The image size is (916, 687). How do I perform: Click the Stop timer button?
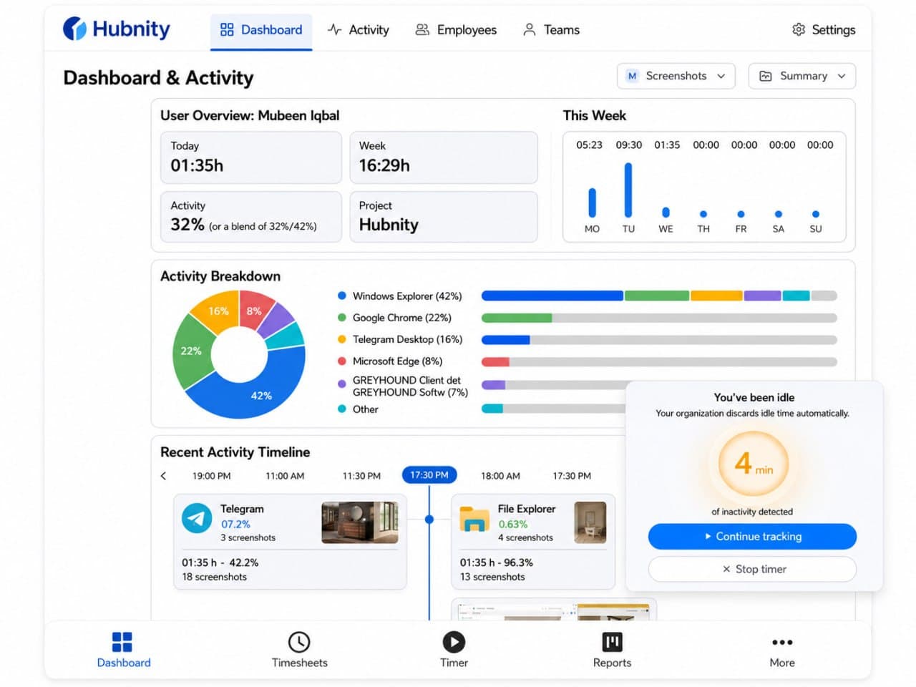[x=752, y=570]
